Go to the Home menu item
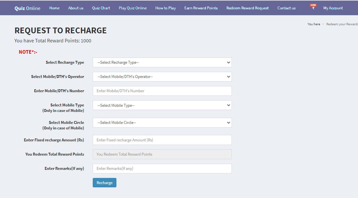358x198 pixels. coord(54,8)
